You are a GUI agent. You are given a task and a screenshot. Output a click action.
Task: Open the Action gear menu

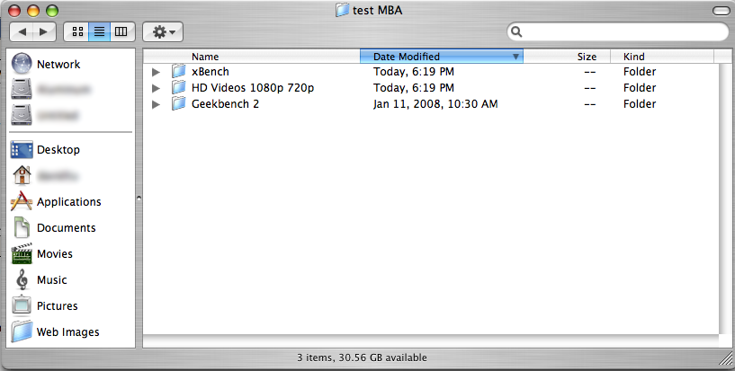coord(164,31)
